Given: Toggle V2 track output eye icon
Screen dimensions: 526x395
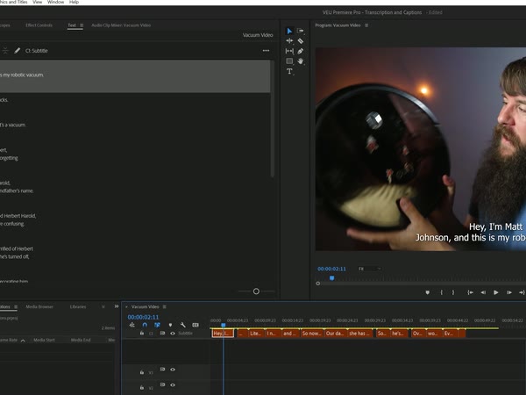Looking at the screenshot, I should coord(173,385).
